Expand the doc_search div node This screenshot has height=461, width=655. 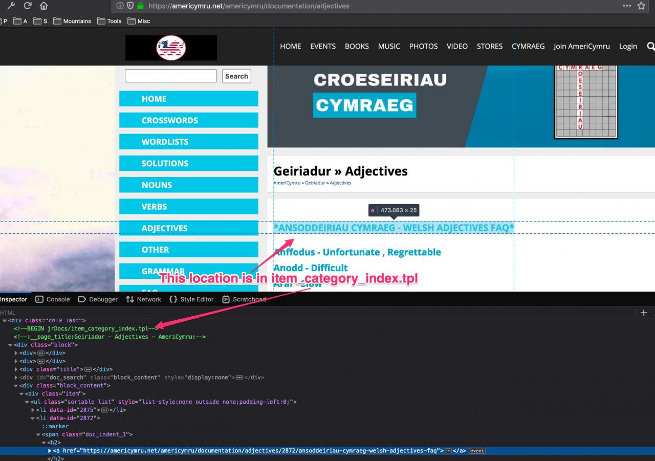pos(16,378)
